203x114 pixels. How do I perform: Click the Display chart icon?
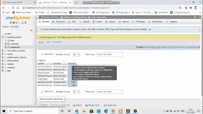(87, 105)
